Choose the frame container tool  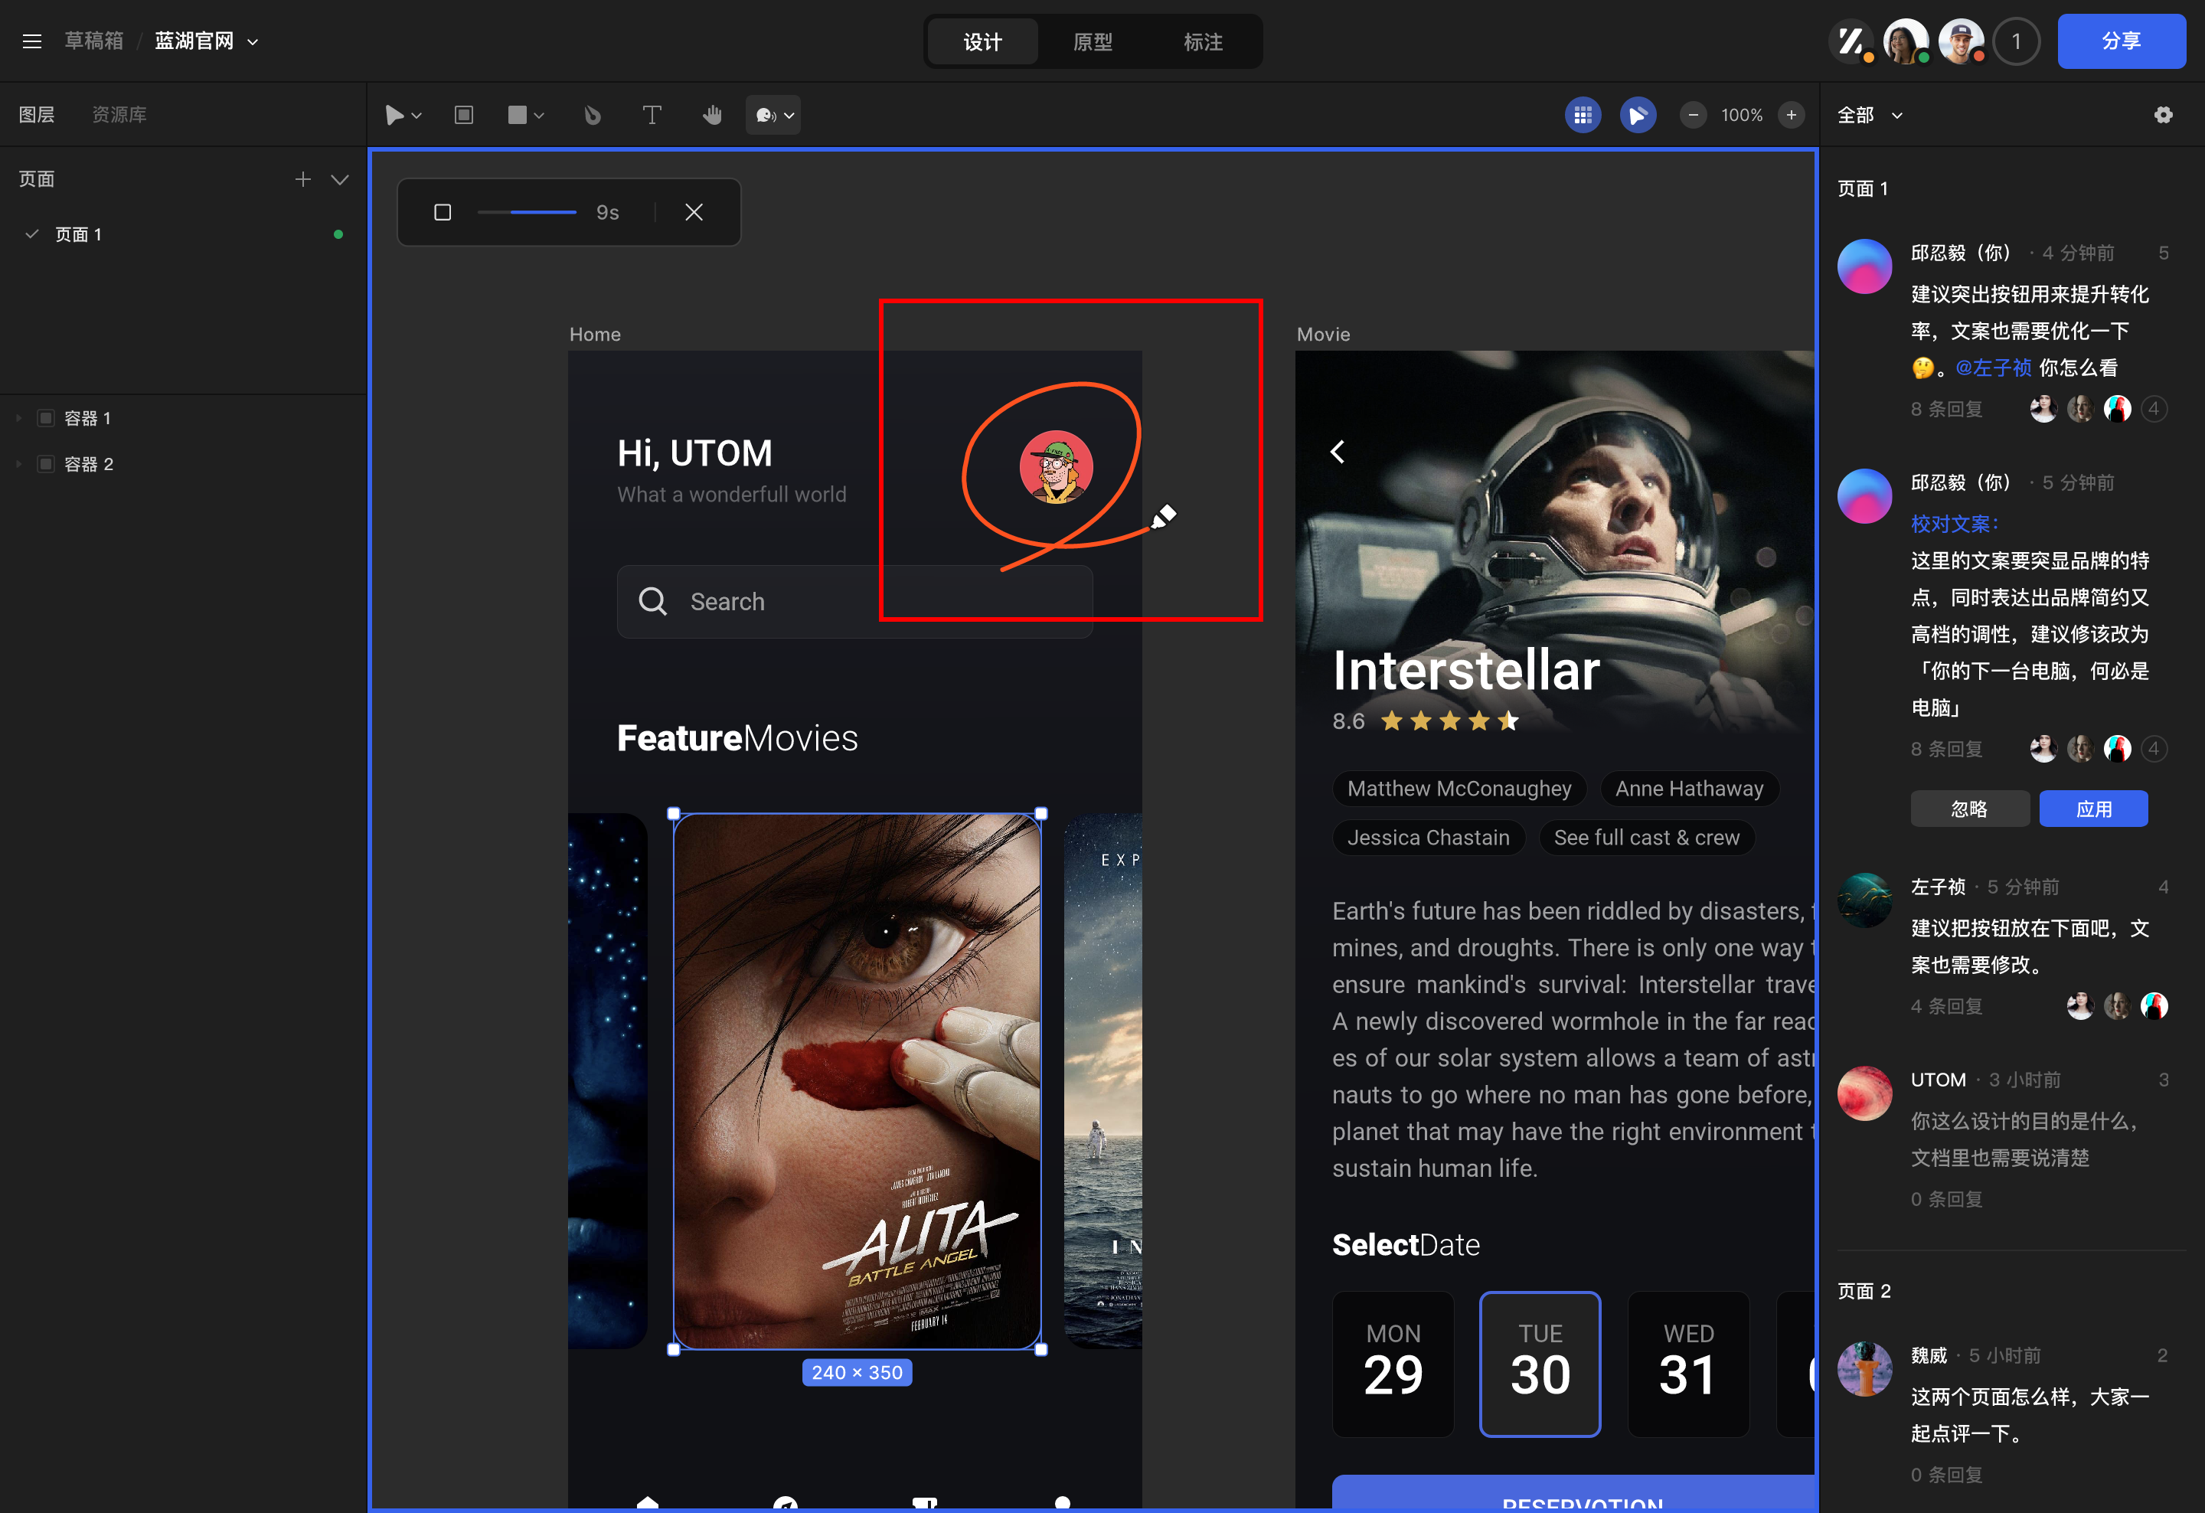pyautogui.click(x=464, y=115)
